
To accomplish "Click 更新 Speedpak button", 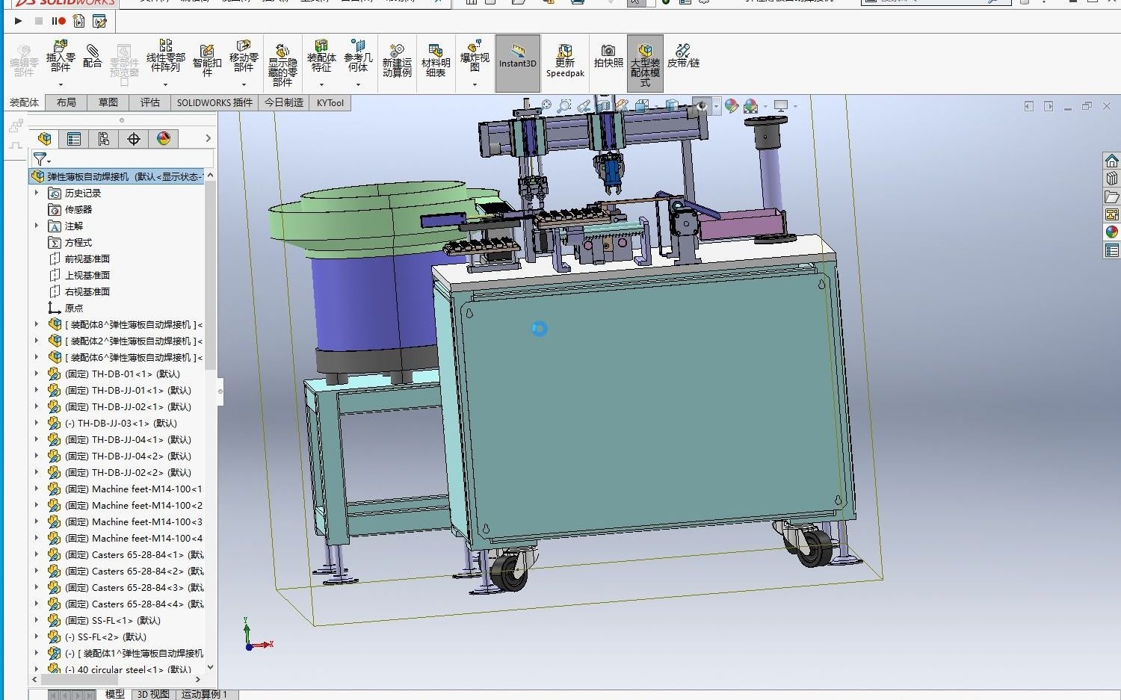I will [x=564, y=60].
